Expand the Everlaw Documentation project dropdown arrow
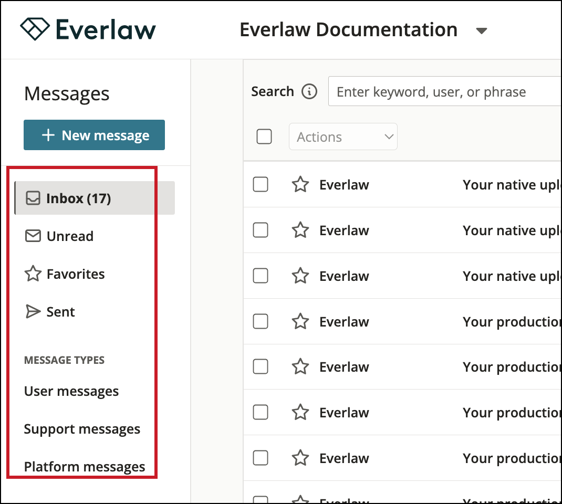The width and height of the screenshot is (562, 504). (x=481, y=31)
